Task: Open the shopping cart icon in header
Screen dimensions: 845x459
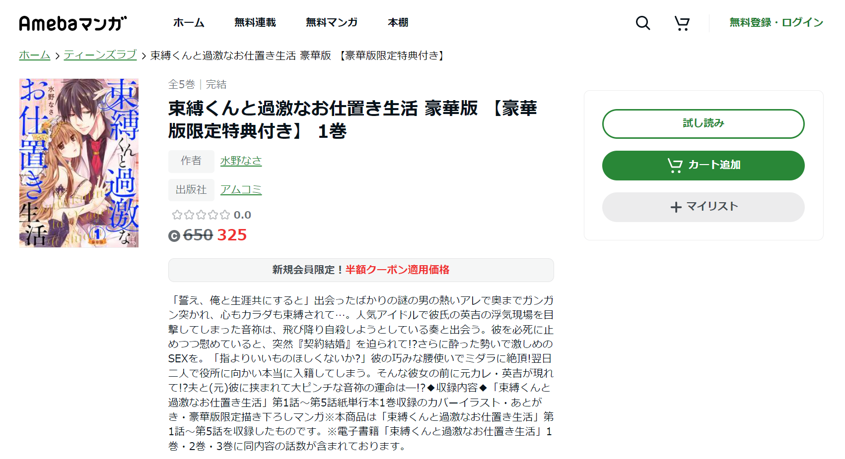Action: click(x=682, y=23)
